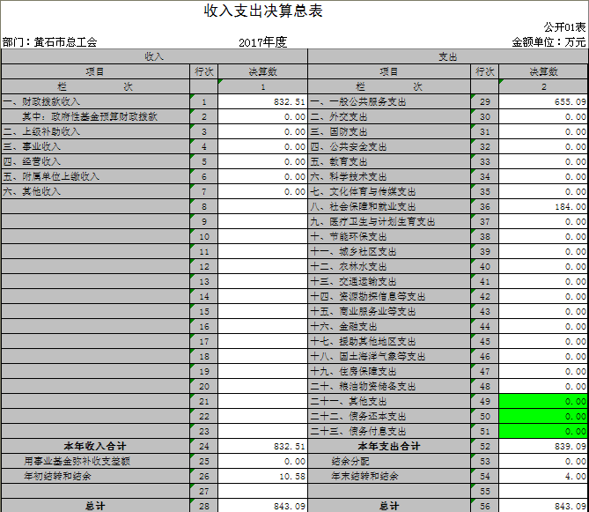The height and width of the screenshot is (512, 589).
Task: Select the 支出 section header cell
Action: 447,56
